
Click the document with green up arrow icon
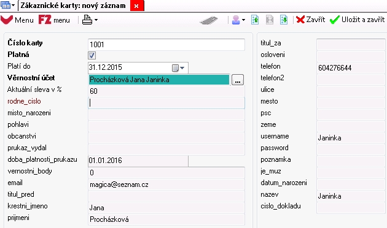click(x=255, y=20)
